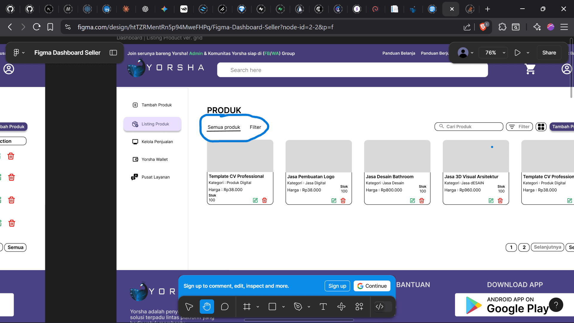This screenshot has width=574, height=323.
Task: Click the Search here field
Action: (x=352, y=70)
